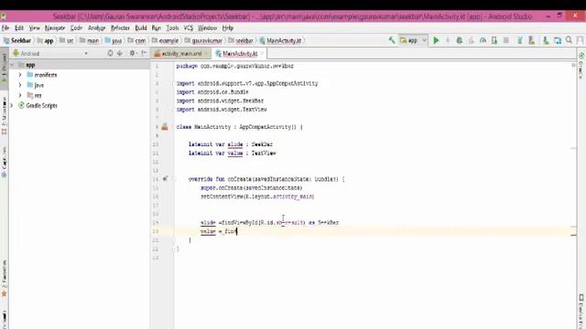Open the Navigate menu

tap(55, 28)
